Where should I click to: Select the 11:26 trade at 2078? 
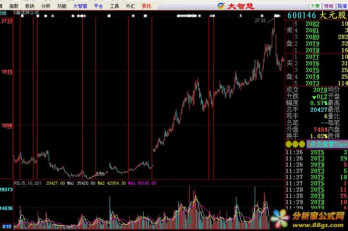tap(317, 165)
